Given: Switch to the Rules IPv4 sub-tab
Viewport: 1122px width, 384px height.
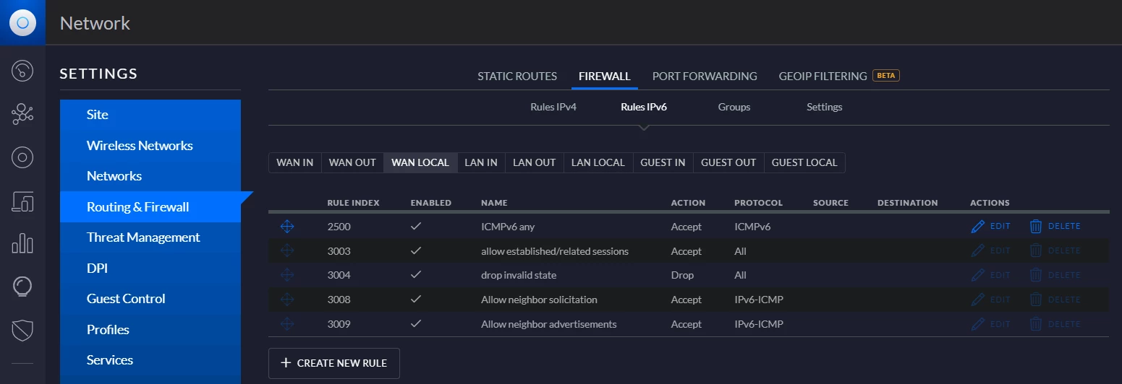Looking at the screenshot, I should click(553, 107).
